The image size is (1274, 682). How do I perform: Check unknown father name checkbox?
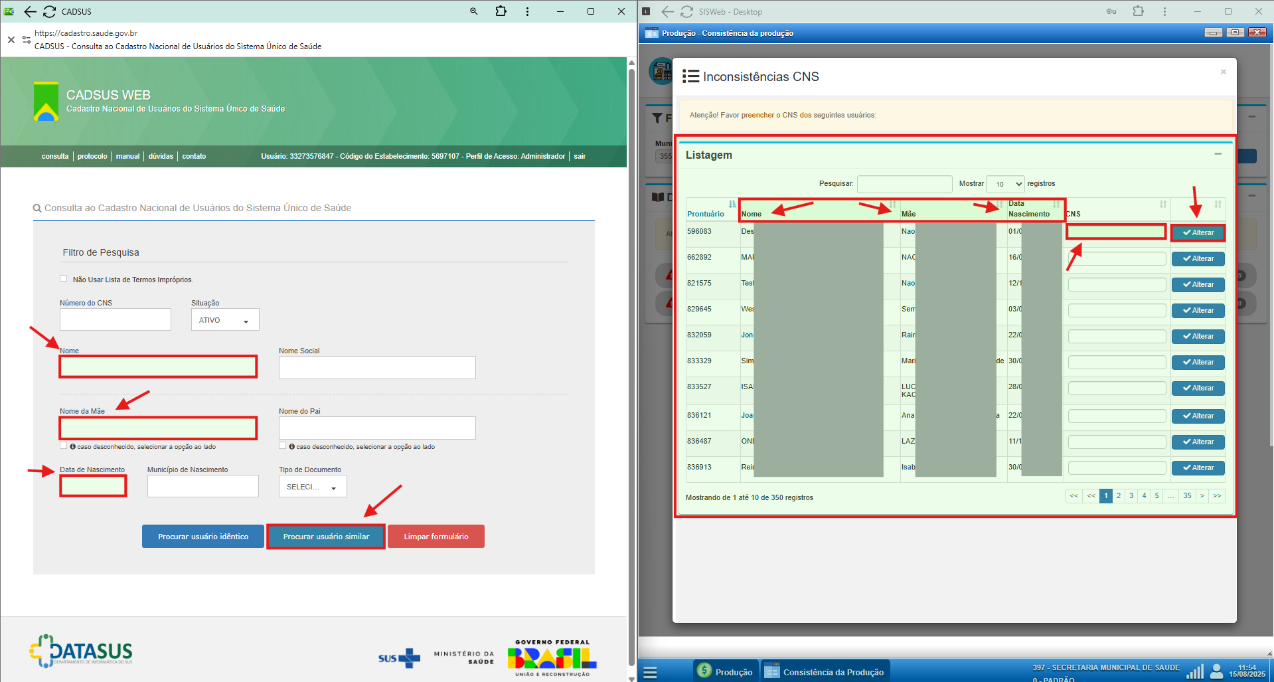[283, 446]
